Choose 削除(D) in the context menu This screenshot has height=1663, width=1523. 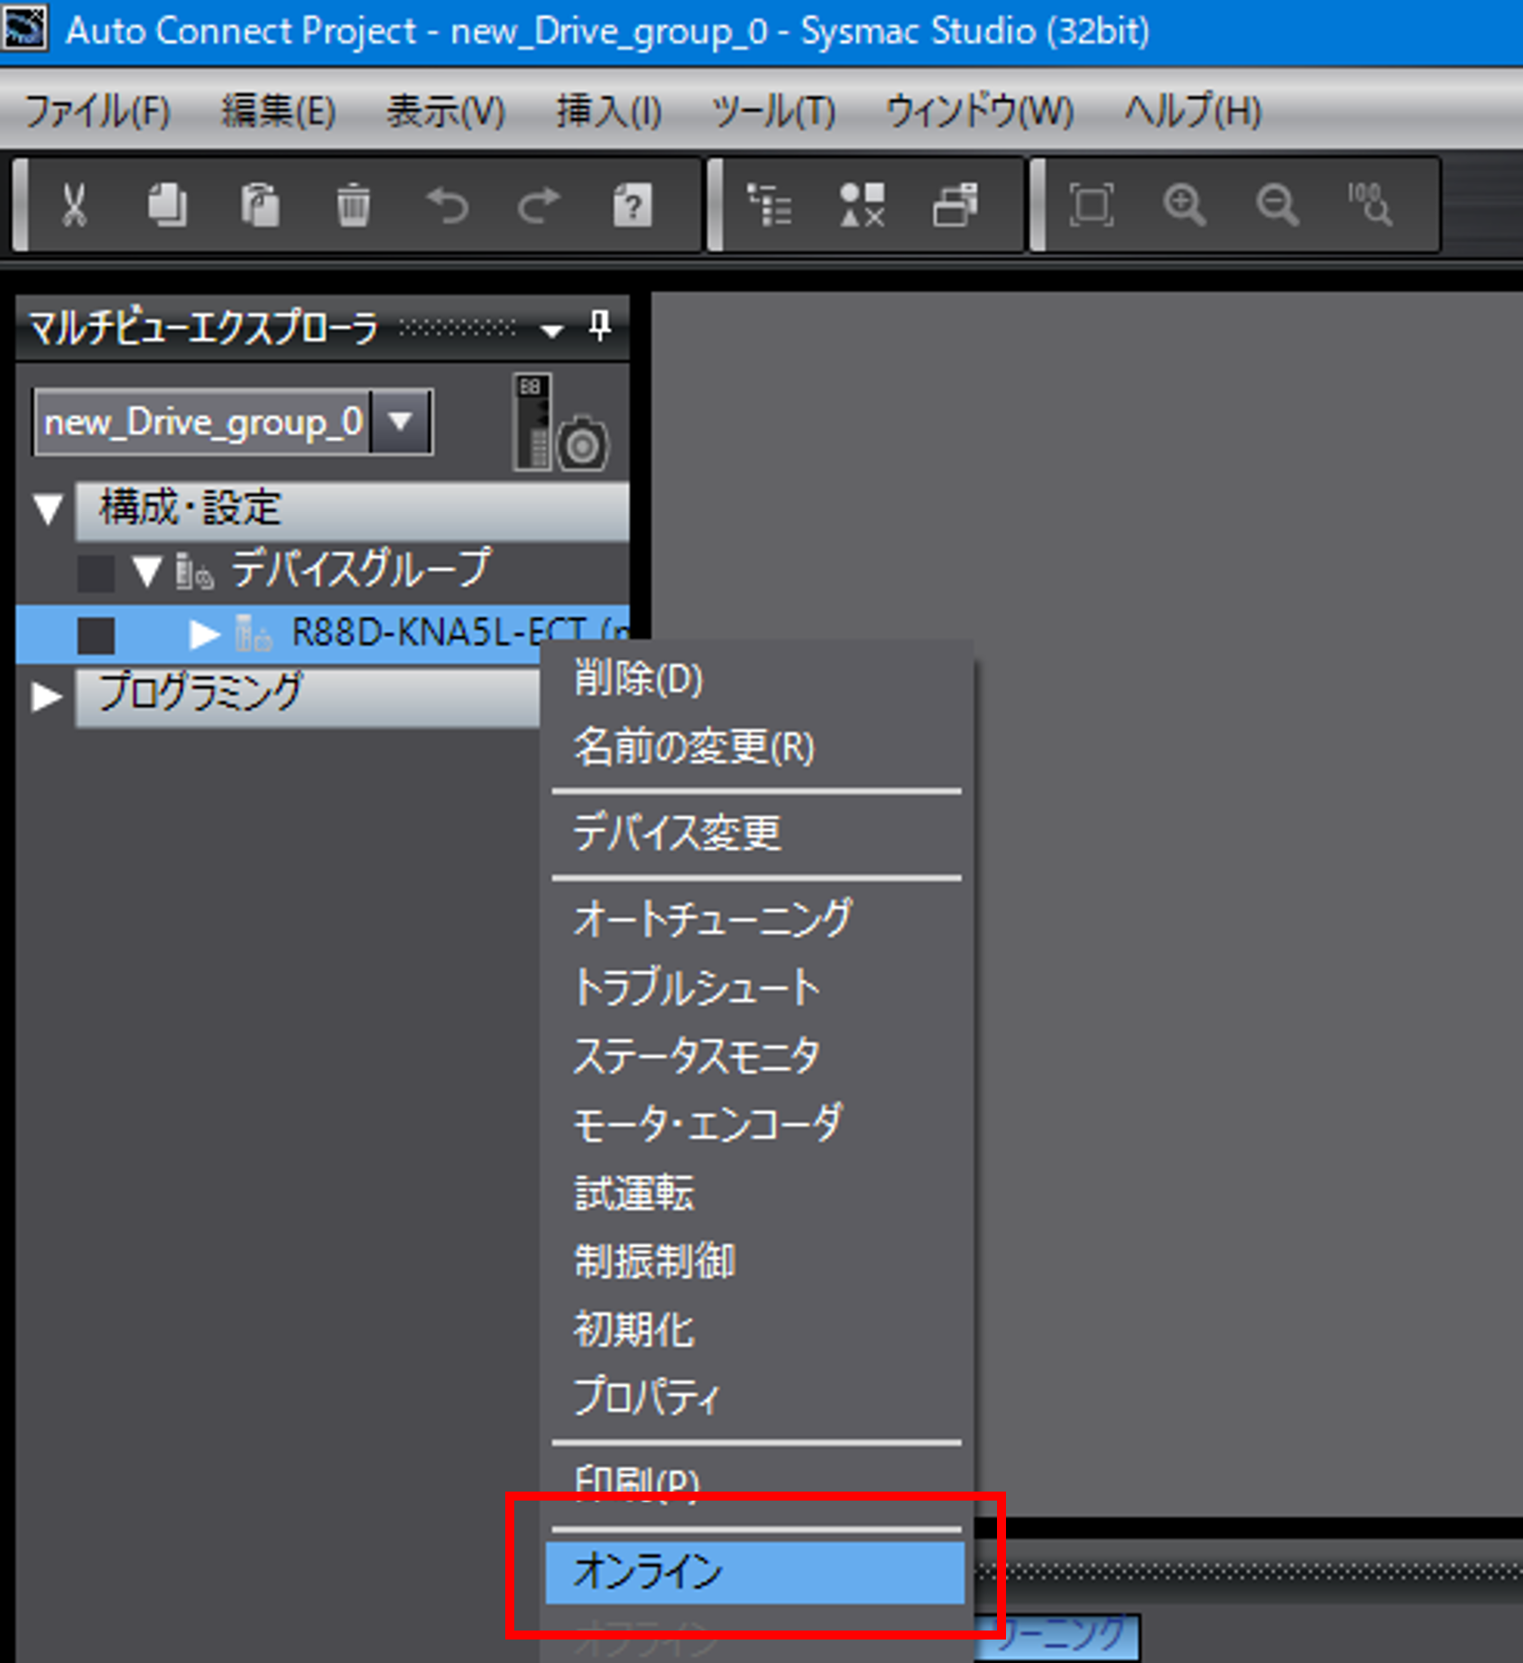pos(756,679)
